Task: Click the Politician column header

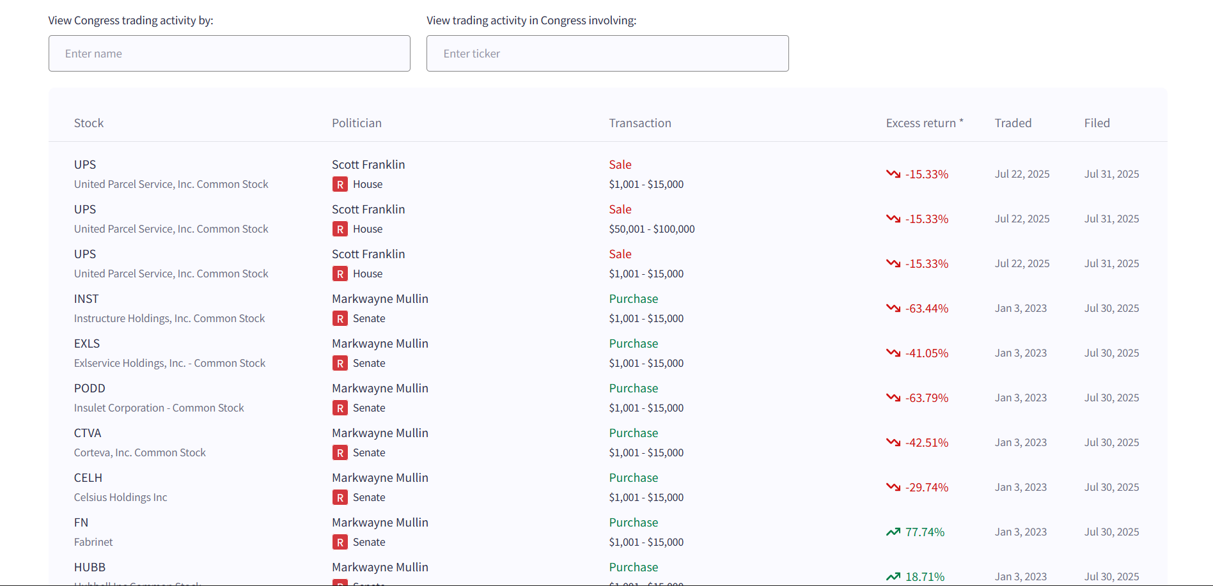Action: point(356,123)
